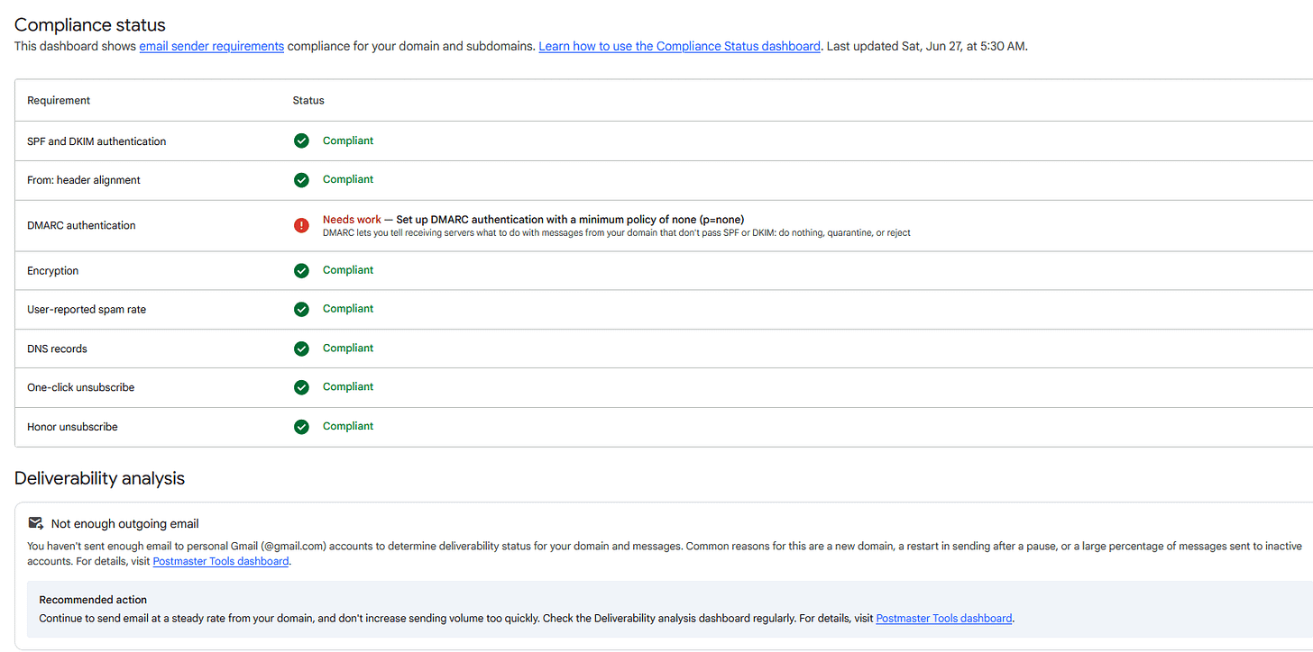Select the DNS records requirement text
This screenshot has width=1313, height=652.
click(57, 349)
